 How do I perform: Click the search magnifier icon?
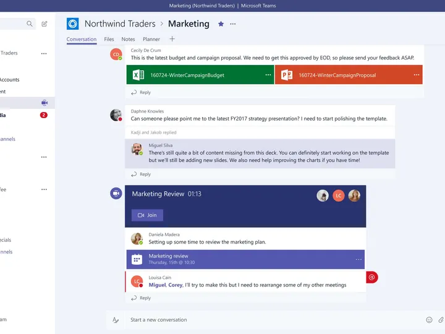click(x=29, y=24)
